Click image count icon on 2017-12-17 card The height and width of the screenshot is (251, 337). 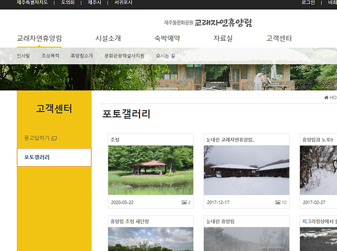point(277,202)
